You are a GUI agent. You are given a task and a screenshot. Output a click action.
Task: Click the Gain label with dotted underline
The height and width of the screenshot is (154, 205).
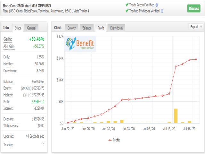pos(8,39)
